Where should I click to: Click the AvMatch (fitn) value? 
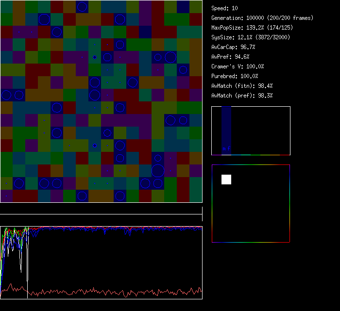242,86
